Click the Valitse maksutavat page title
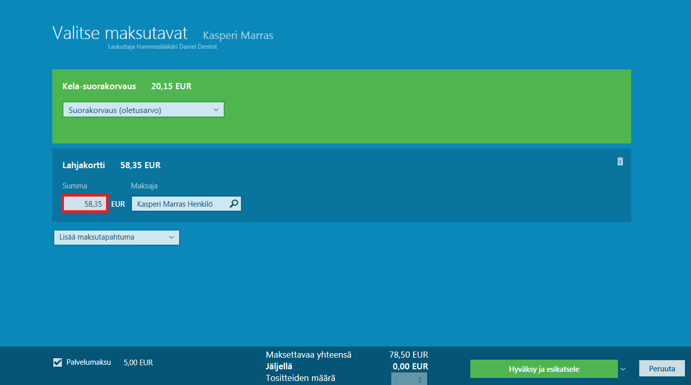Viewport: 691px width, 385px height. (x=120, y=33)
